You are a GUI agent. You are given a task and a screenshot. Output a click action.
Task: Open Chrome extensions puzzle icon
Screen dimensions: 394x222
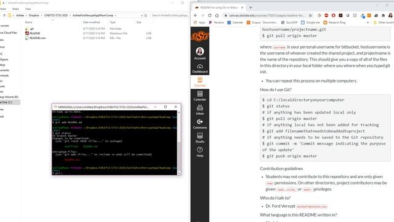pyautogui.click(x=383, y=15)
